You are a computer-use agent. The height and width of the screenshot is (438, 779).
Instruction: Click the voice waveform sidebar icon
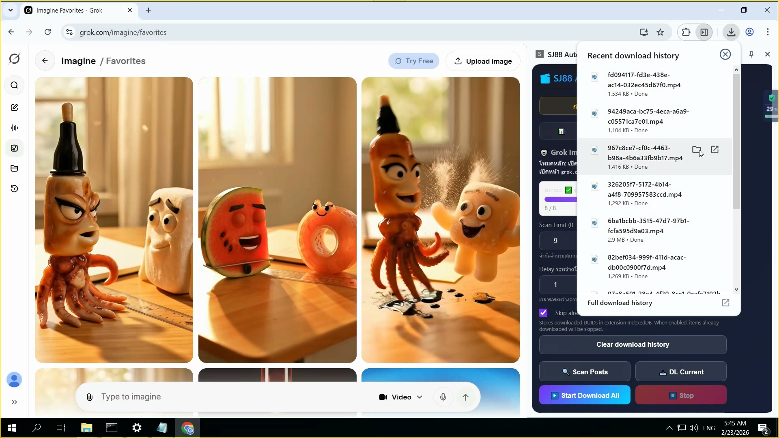(14, 128)
